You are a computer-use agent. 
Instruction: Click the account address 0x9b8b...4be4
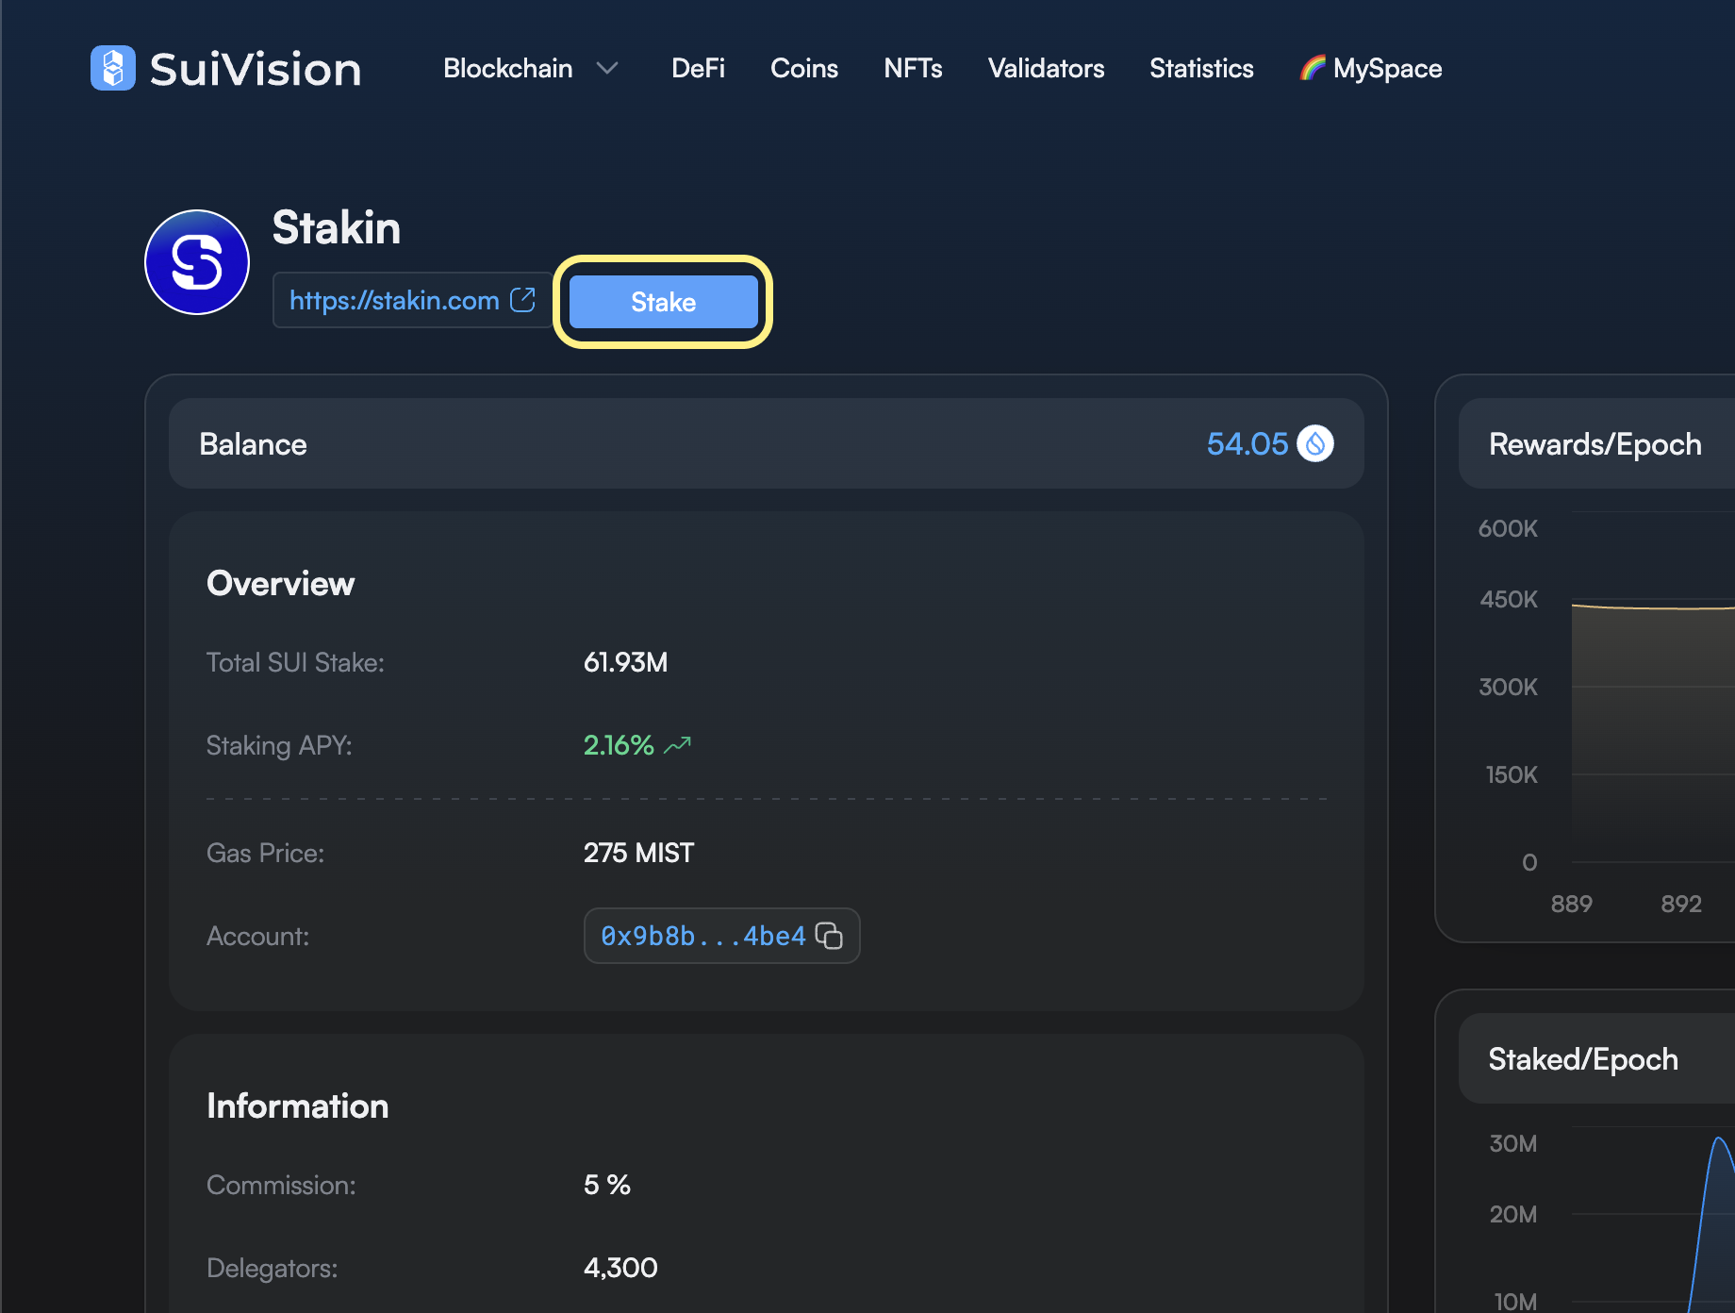(702, 936)
